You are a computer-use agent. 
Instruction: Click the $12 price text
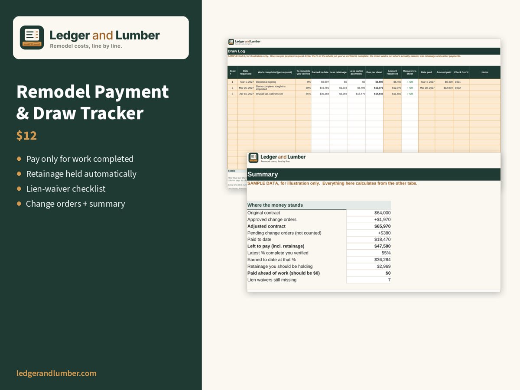(26, 136)
